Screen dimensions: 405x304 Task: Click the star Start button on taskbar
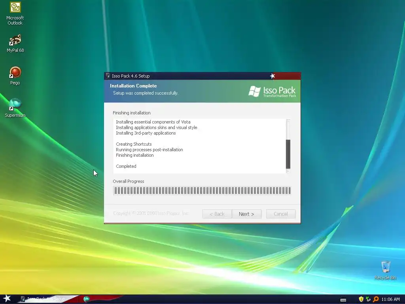point(7,298)
